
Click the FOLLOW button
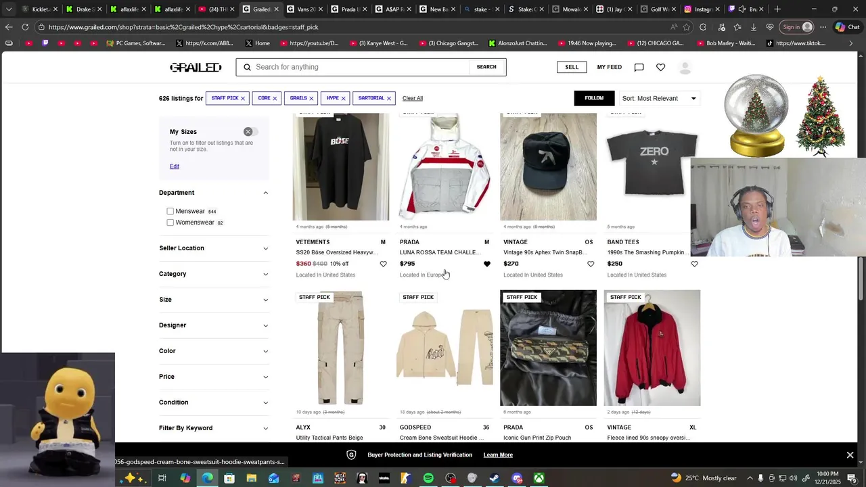(x=594, y=98)
